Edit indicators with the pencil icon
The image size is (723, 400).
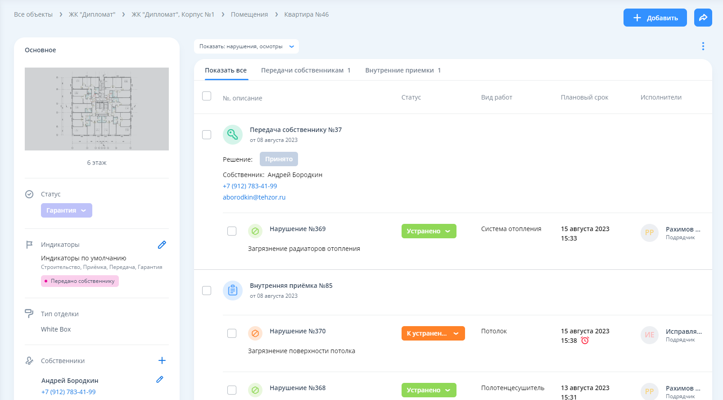pos(162,245)
